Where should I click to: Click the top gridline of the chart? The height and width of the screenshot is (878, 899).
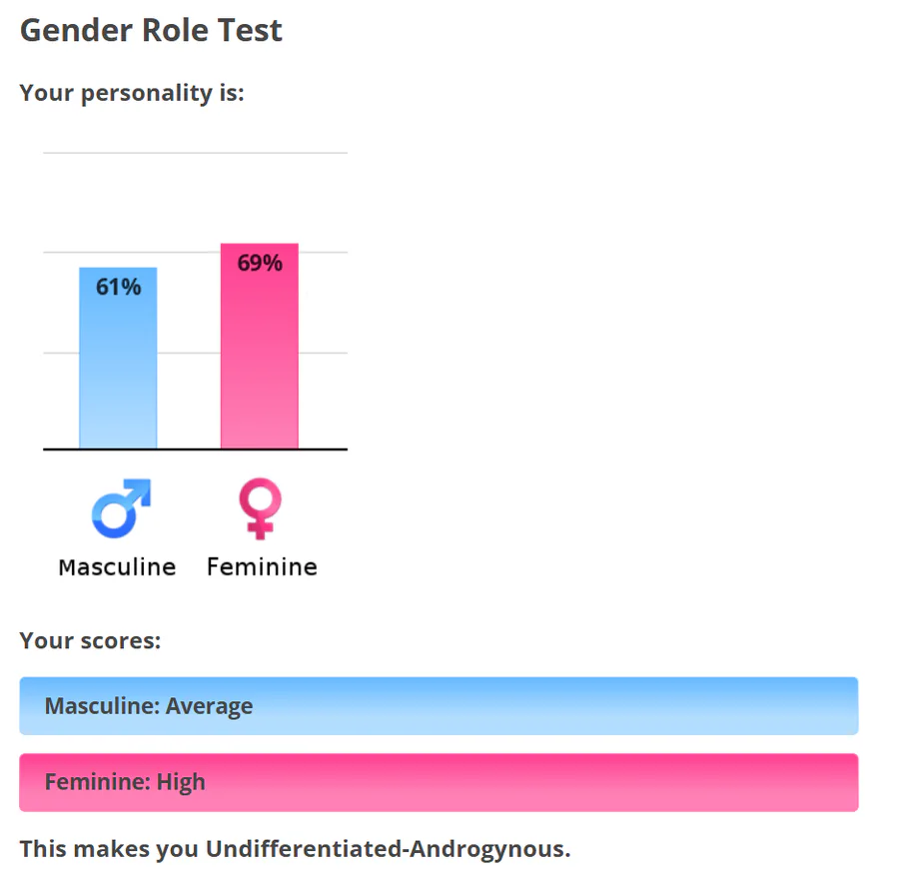pos(195,153)
